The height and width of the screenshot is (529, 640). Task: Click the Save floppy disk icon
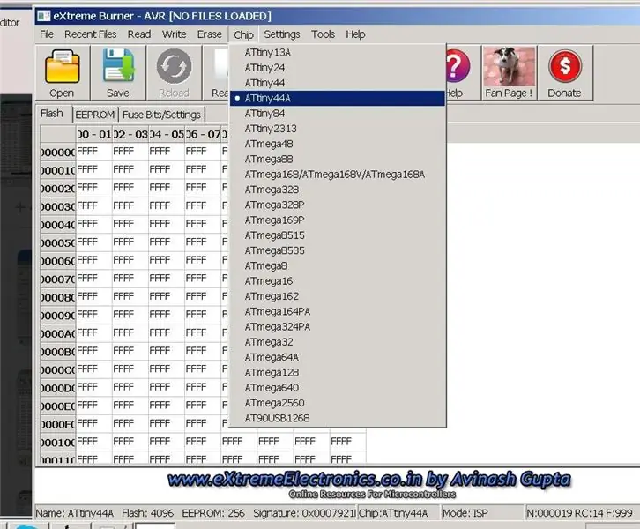click(x=118, y=72)
